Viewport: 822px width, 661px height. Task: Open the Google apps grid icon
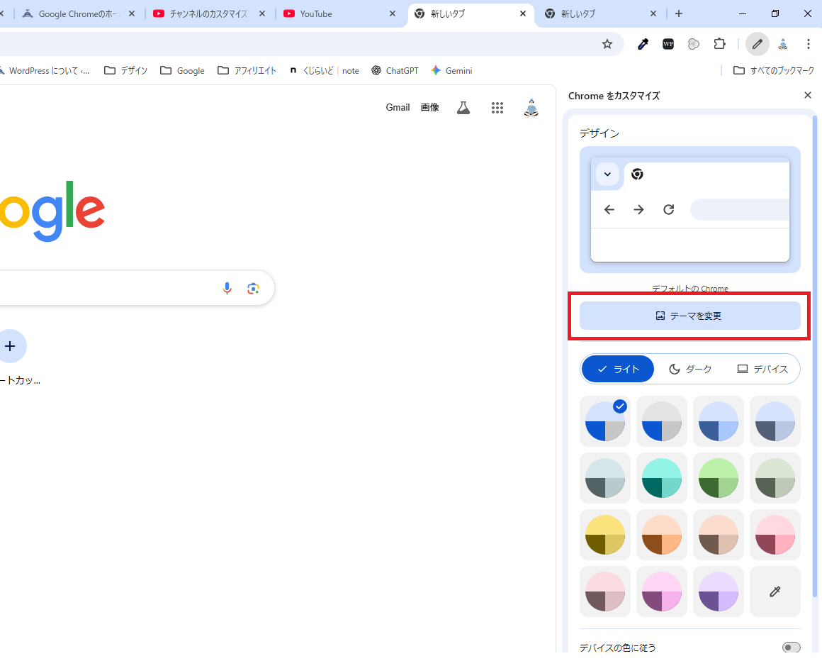pyautogui.click(x=497, y=108)
